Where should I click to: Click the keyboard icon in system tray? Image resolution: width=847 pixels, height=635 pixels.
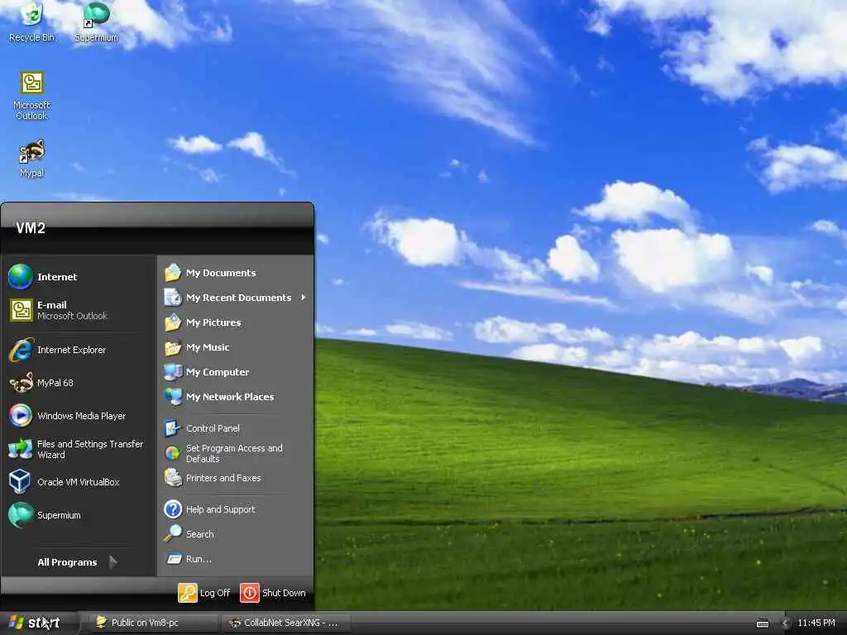pos(763,623)
